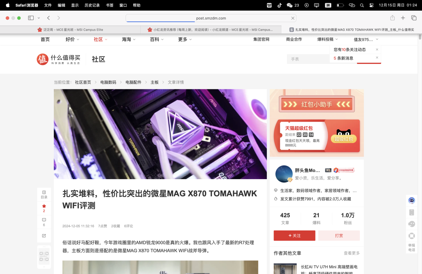Click the 打赏 reward button
Image resolution: width=422 pixels, height=274 pixels.
tap(339, 236)
